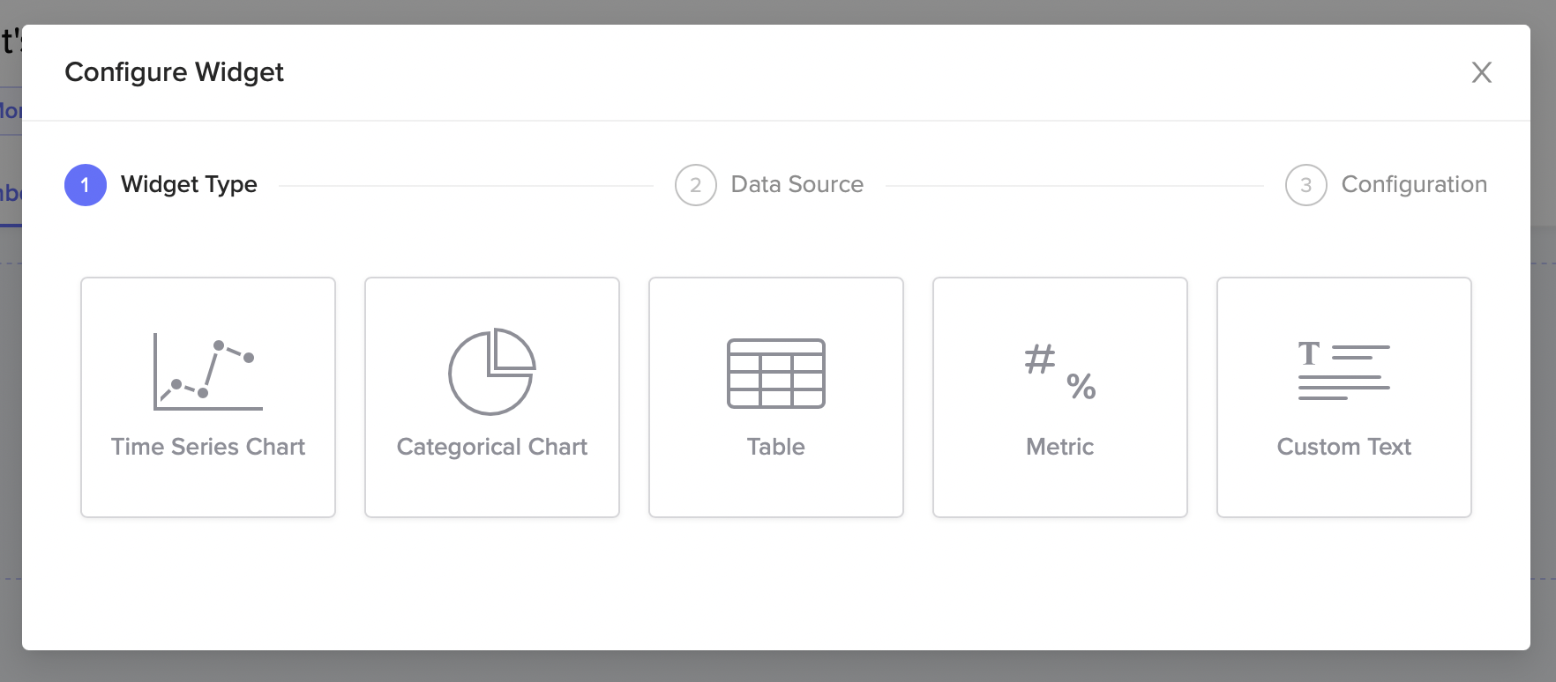Image resolution: width=1556 pixels, height=682 pixels.
Task: Close the Configure Widget dialog
Action: [x=1482, y=72]
